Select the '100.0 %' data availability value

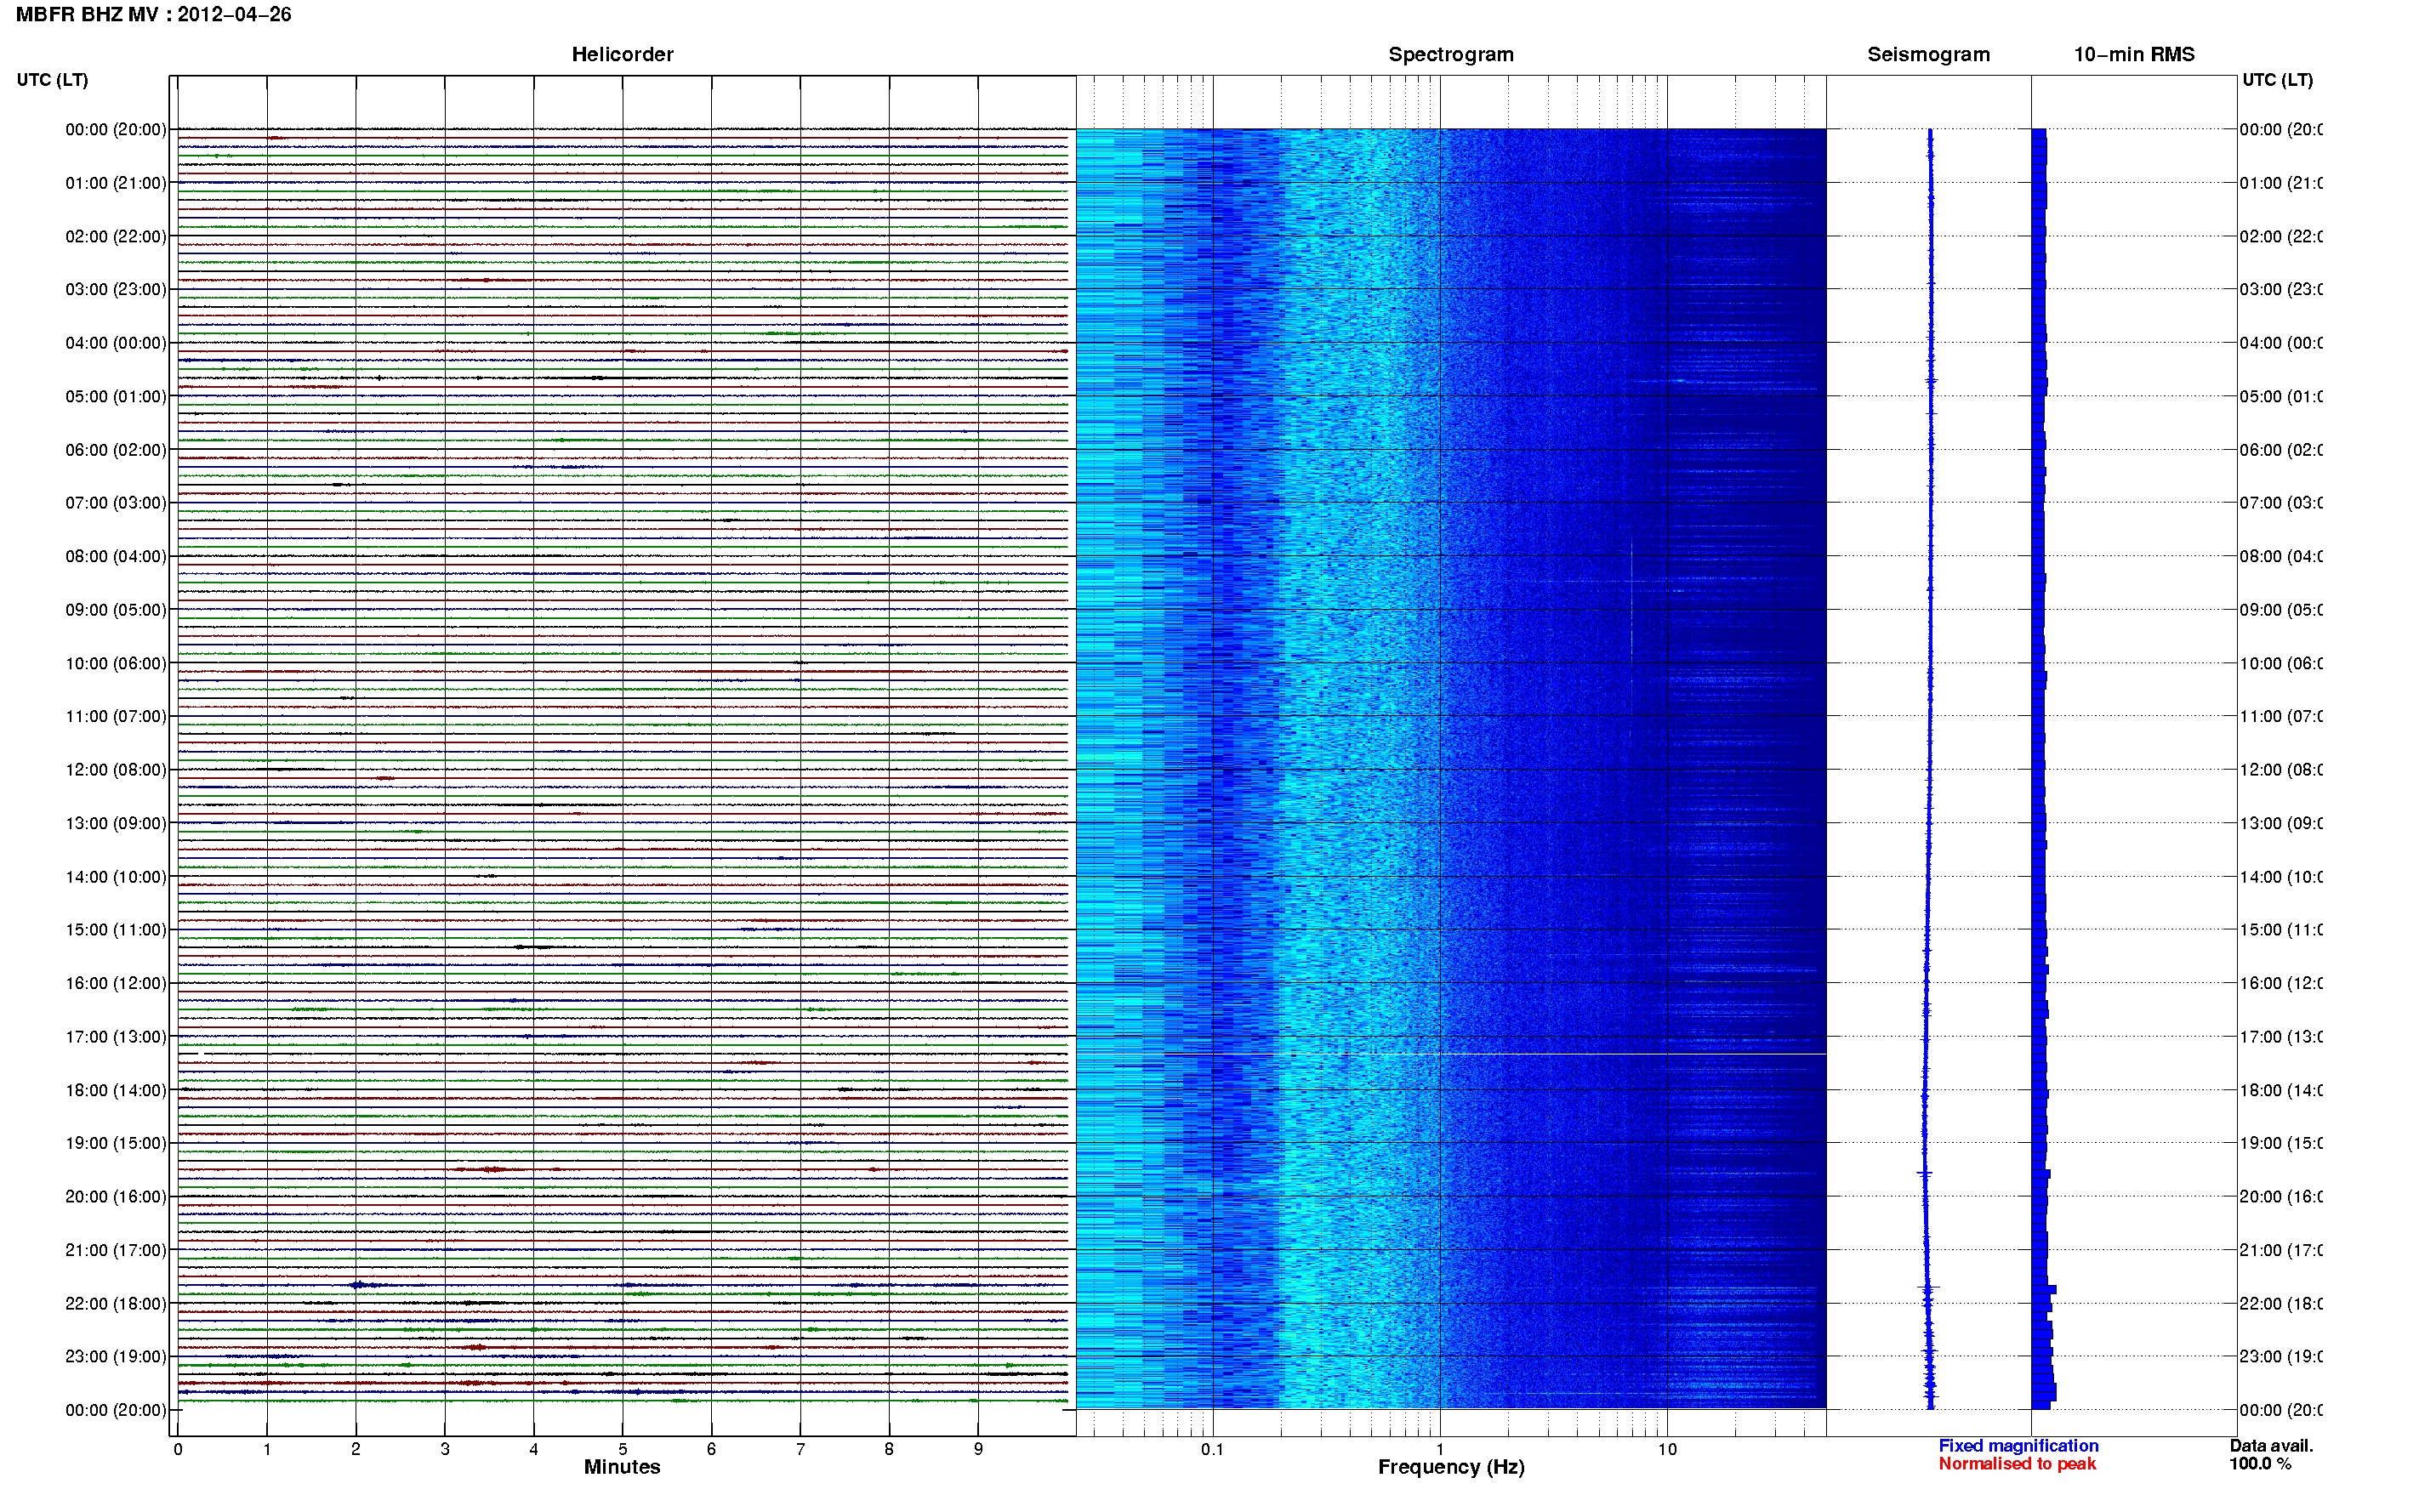[2260, 1464]
